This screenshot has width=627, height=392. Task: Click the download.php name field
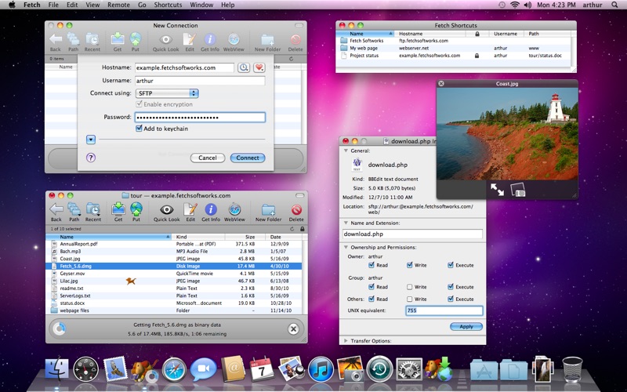coord(413,234)
